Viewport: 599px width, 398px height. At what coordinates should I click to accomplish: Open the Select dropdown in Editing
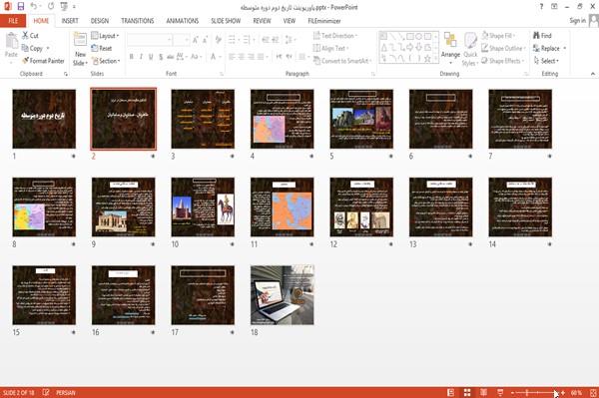click(x=546, y=61)
